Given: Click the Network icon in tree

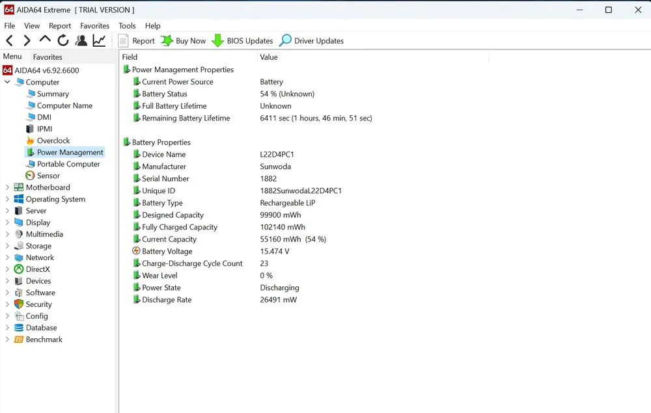Looking at the screenshot, I should pos(19,258).
